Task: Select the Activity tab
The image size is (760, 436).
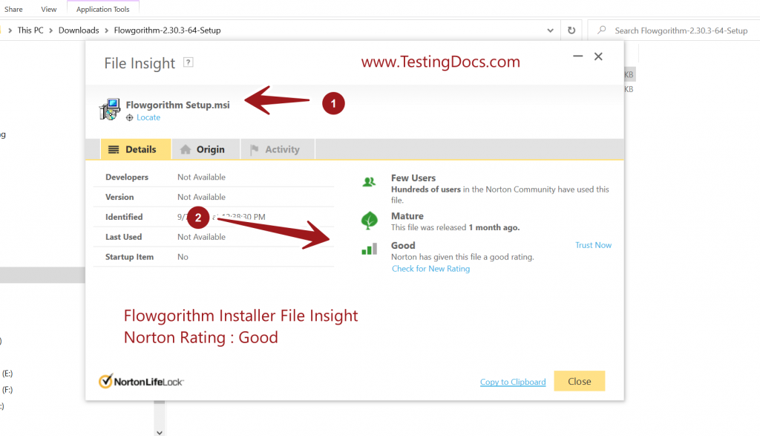Action: [275, 149]
